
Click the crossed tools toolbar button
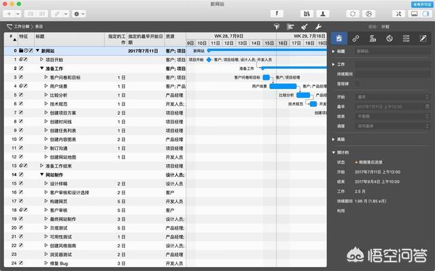(x=399, y=14)
